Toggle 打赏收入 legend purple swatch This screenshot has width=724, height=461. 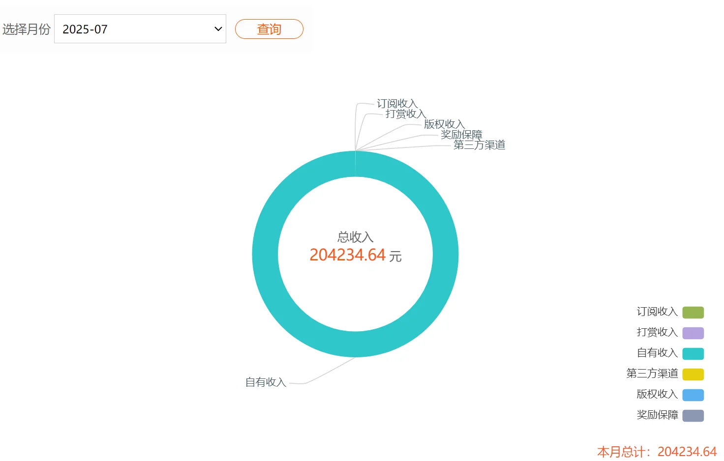pyautogui.click(x=693, y=333)
